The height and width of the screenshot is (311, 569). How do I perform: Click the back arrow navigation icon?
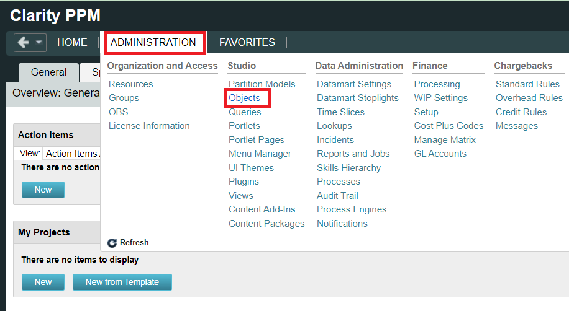pyautogui.click(x=23, y=43)
